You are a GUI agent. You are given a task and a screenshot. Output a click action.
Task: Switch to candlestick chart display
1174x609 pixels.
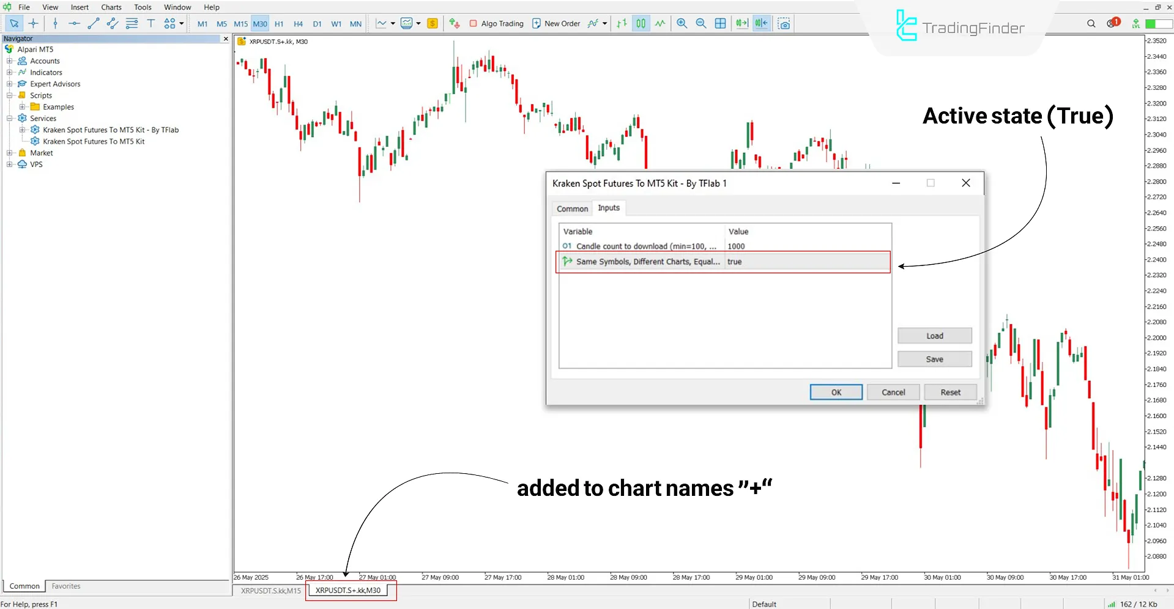click(641, 23)
